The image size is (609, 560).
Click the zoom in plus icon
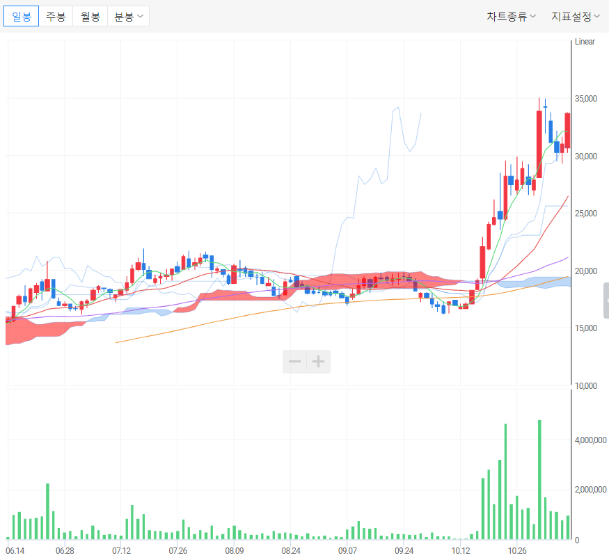319,362
